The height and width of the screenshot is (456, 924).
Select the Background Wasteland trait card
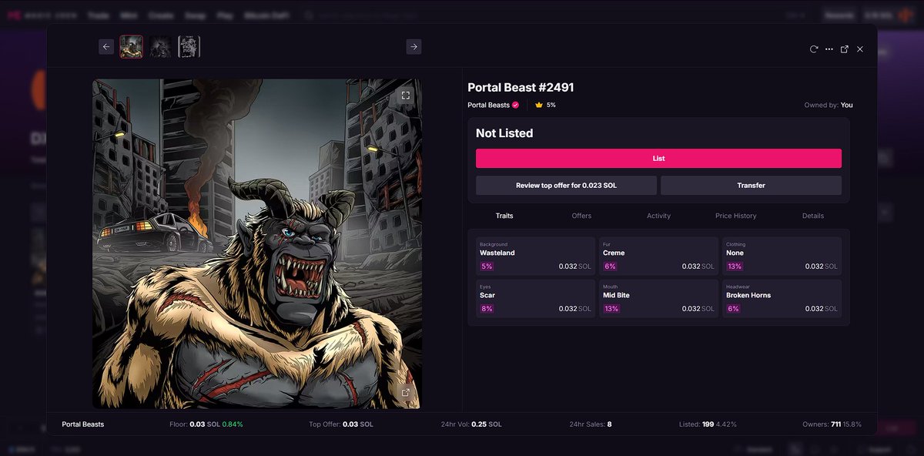pyautogui.click(x=535, y=256)
